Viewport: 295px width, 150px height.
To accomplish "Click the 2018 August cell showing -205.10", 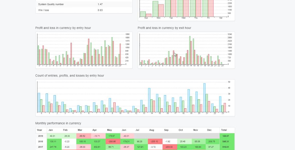I will [155, 142].
